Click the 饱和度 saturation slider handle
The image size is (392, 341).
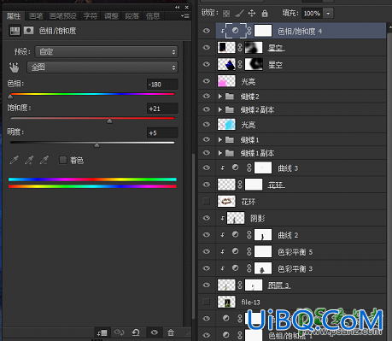[109, 121]
